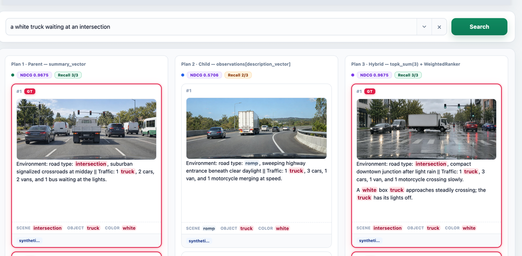This screenshot has height=256, width=522.
Task: Click highlighted 'intersection' in Plan 1 description
Action: (91, 164)
